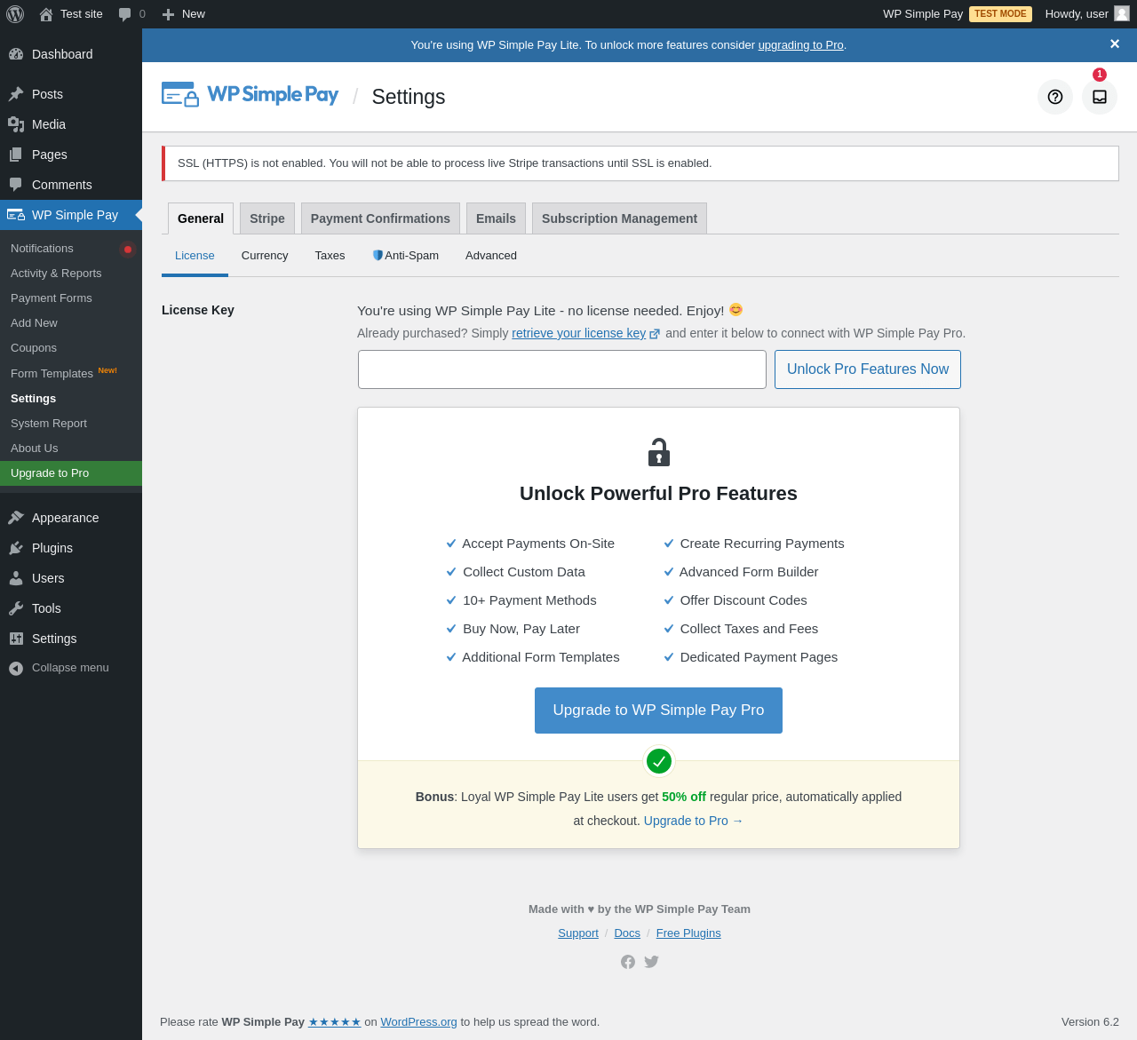Click the Tools wrench icon
This screenshot has height=1040, width=1137.
coord(16,608)
